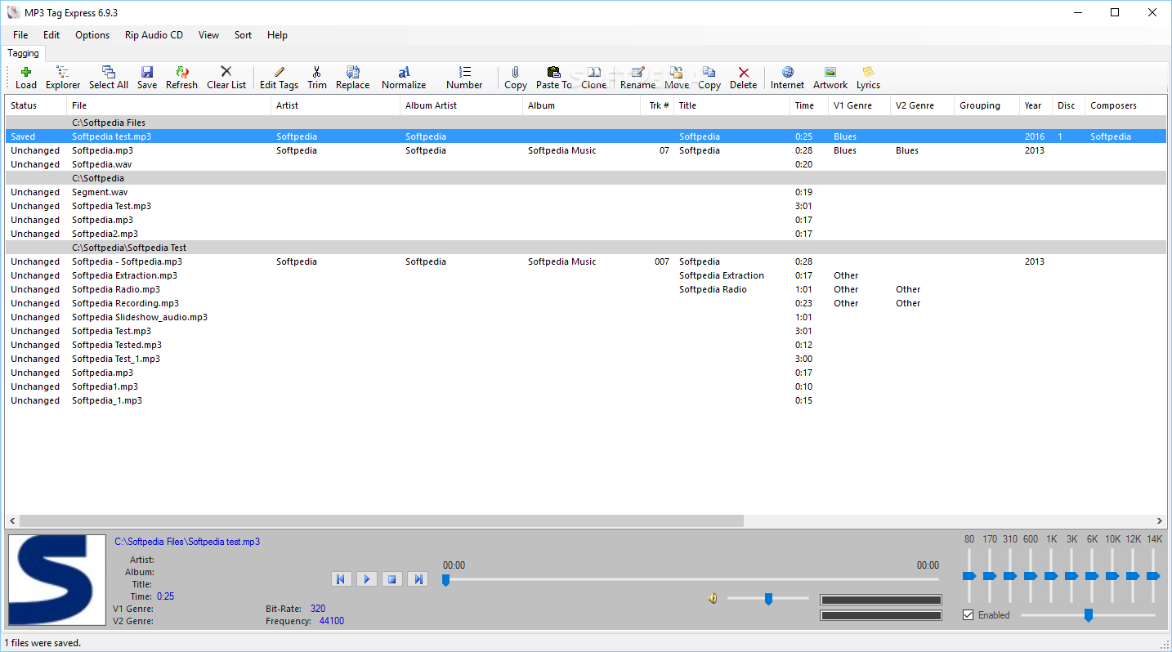Click the Replace toolbar icon
Screen dimensions: 1172x652
(353, 73)
